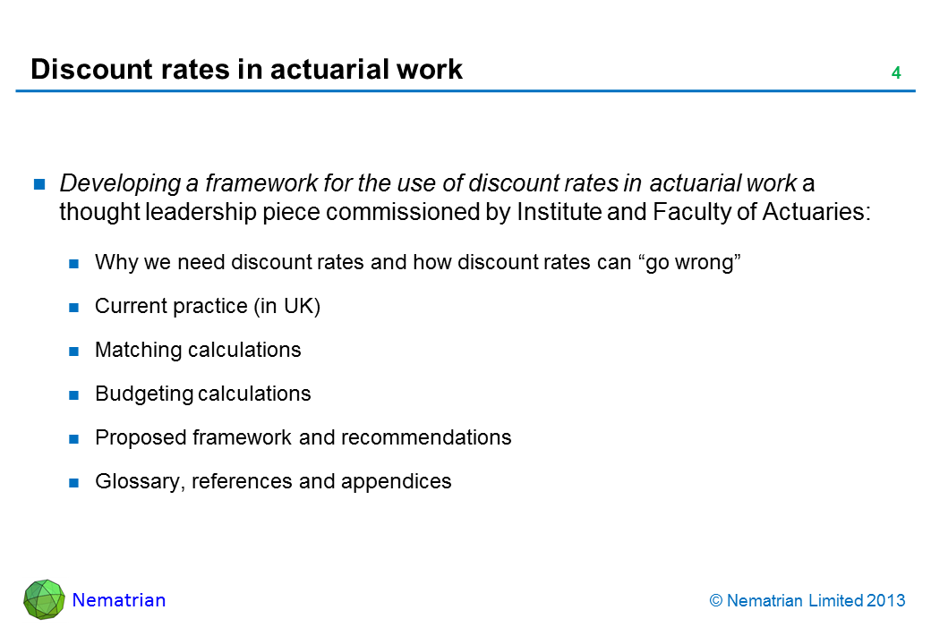931x644 pixels.
Task: Select the "Matching calculations" text
Action: pyautogui.click(x=198, y=351)
